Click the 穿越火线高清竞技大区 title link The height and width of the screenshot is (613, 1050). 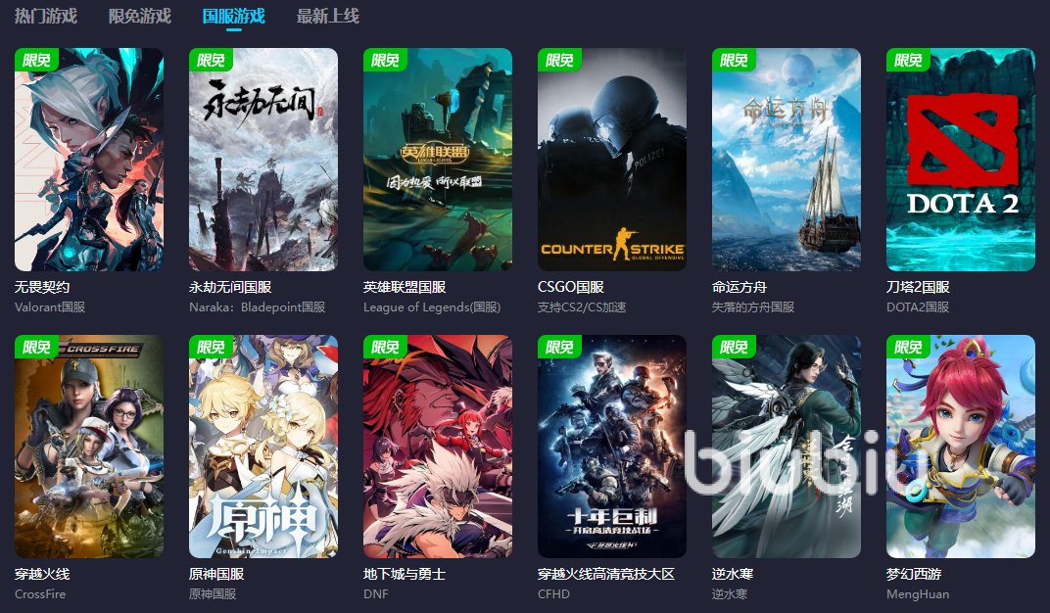[606, 574]
